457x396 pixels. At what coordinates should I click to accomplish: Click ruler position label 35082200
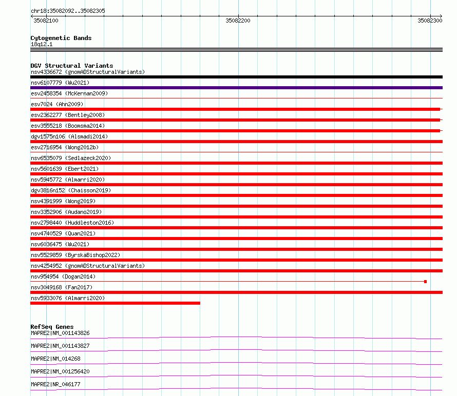238,21
